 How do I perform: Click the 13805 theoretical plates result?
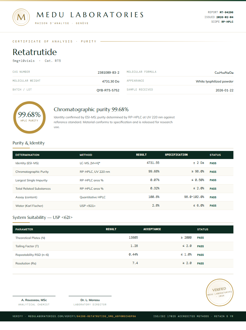(133, 237)
